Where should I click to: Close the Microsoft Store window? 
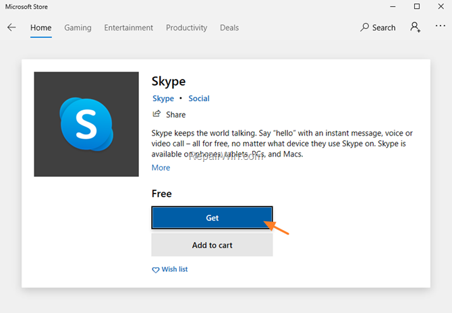click(441, 6)
